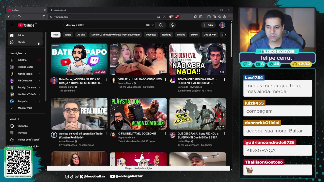Toggle the browser sidebar panel icon
Screen dimensions: 324x182
click(x=209, y=17)
